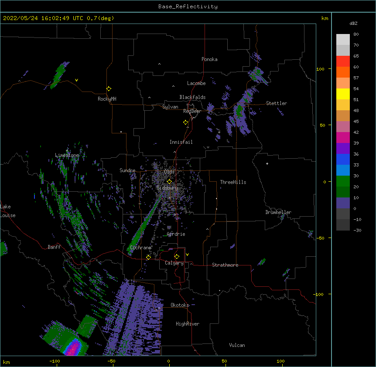Image resolution: width=376 pixels, height=367 pixels.
Task: Select the yellow 51-54 dBZ color swatch
Action: click(x=343, y=94)
